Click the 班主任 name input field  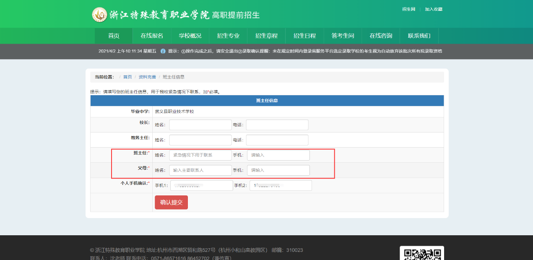[x=200, y=155]
